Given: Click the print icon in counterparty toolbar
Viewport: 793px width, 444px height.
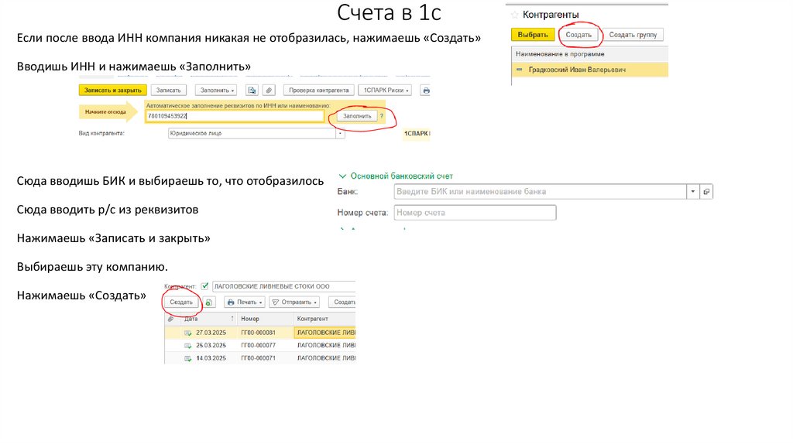Looking at the screenshot, I should point(426,91).
